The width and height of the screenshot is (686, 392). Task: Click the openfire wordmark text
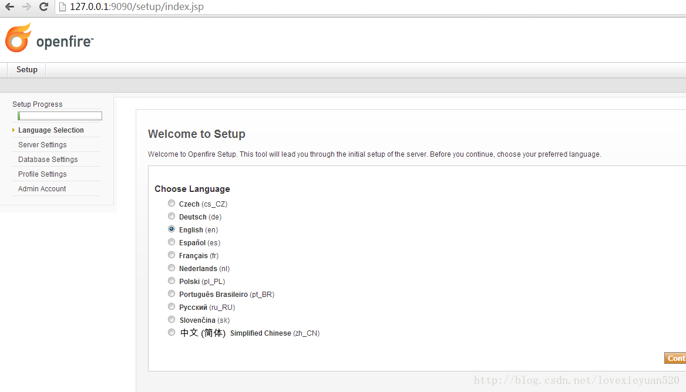(65, 42)
